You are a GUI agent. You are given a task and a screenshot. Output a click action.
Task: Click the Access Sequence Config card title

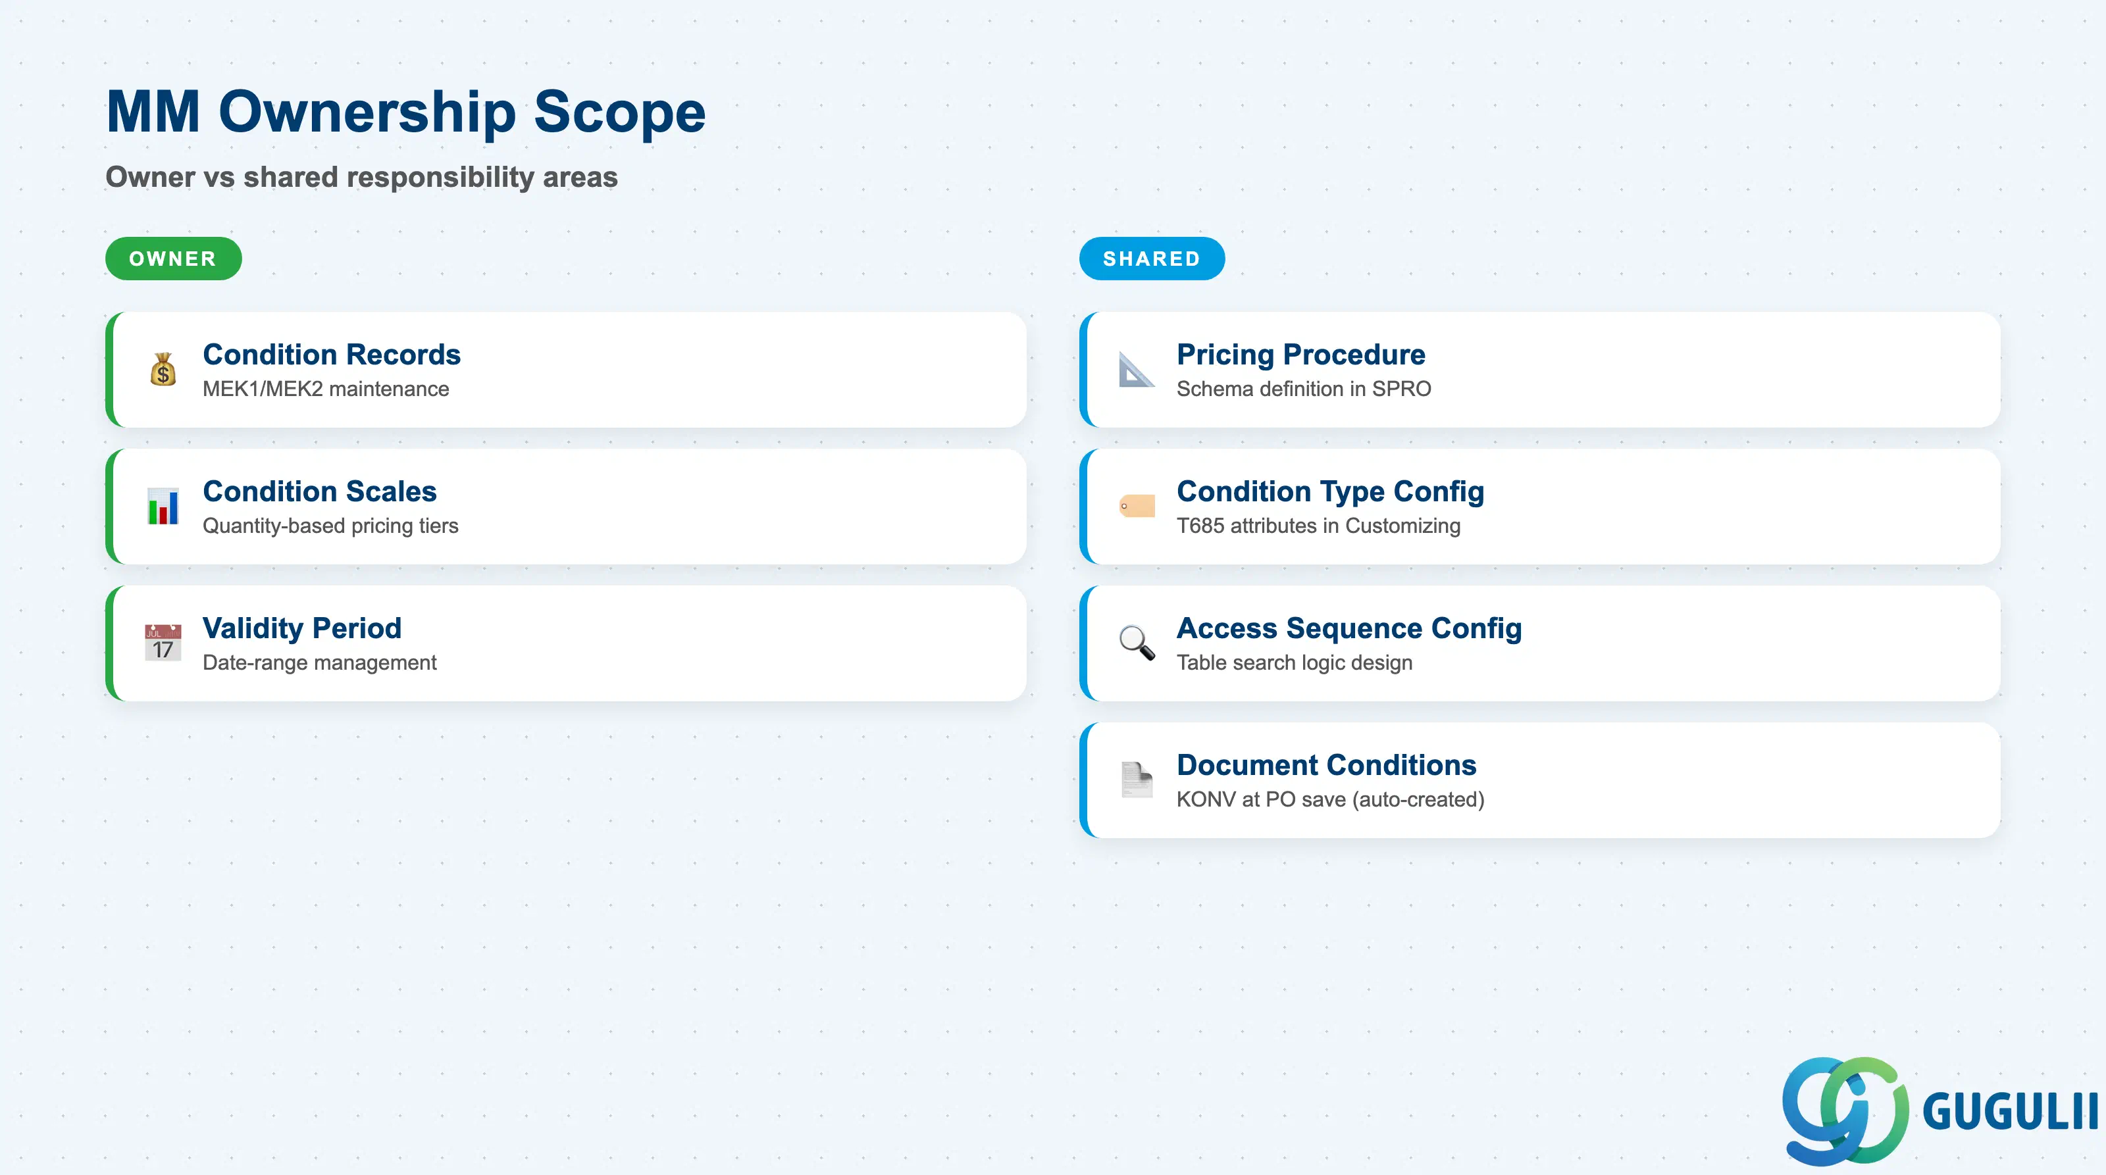(x=1349, y=628)
